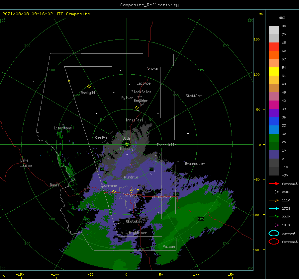Click the Sylvan label
Viewport: 299px width, 279px height.
[127, 98]
